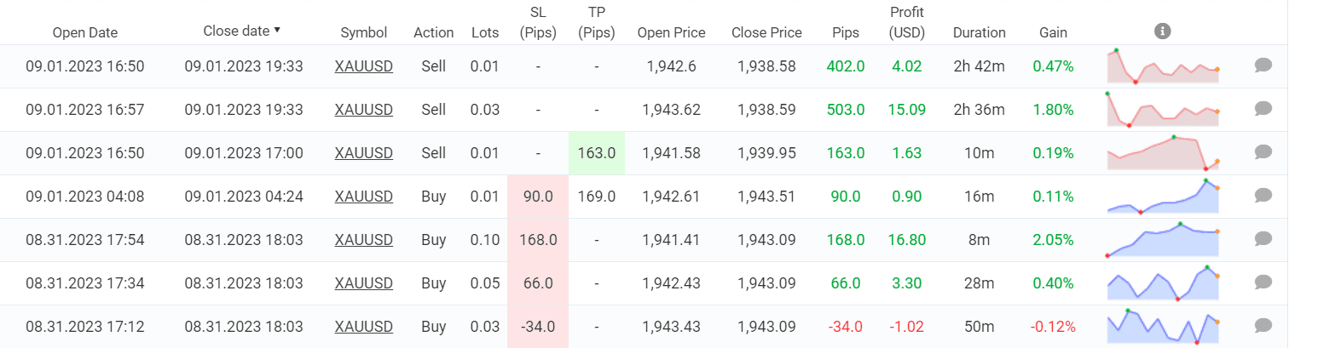Open comment bubble for 503.0 pips trade
The image size is (1318, 348).
click(x=1263, y=109)
